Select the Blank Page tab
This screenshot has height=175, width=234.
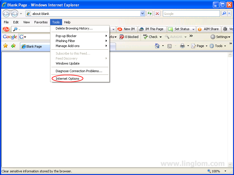35,46
